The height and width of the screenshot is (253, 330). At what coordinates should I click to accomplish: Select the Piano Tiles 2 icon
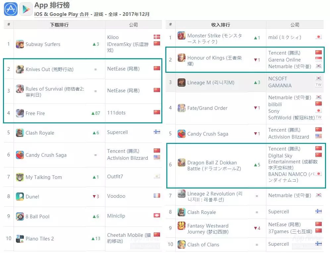coord(20,239)
